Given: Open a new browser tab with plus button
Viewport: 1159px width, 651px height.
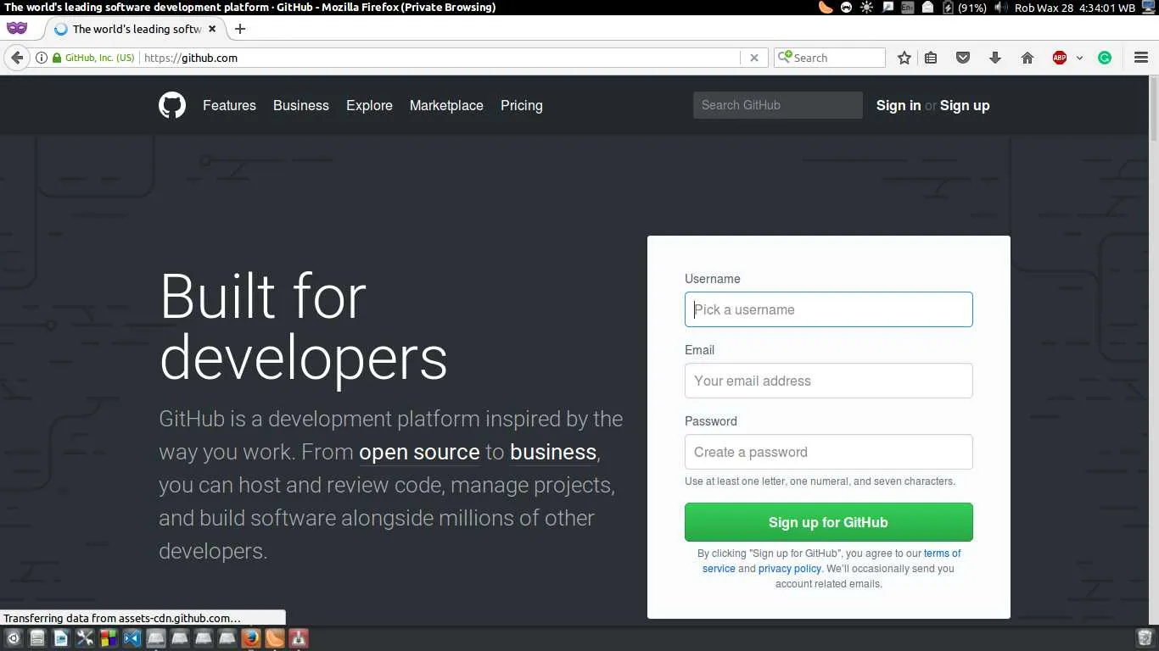Looking at the screenshot, I should tap(239, 28).
